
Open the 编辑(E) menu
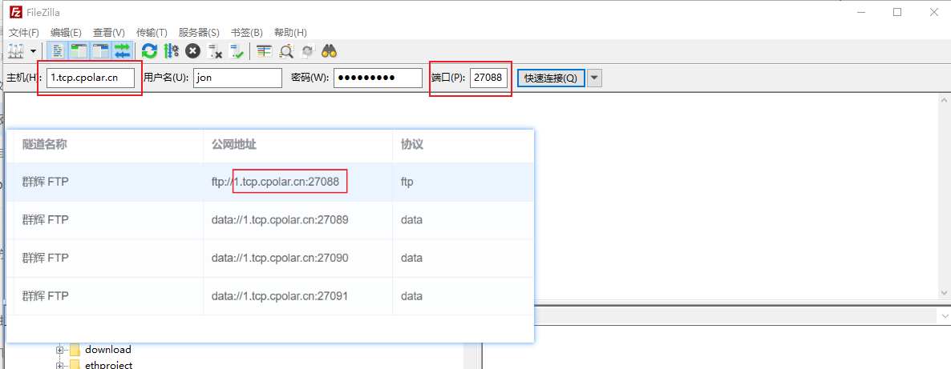(66, 32)
